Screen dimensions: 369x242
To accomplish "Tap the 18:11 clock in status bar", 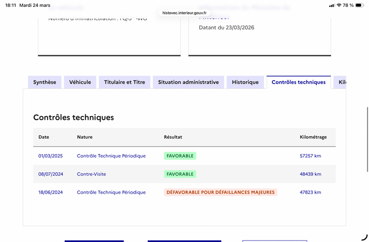I will click(11, 5).
